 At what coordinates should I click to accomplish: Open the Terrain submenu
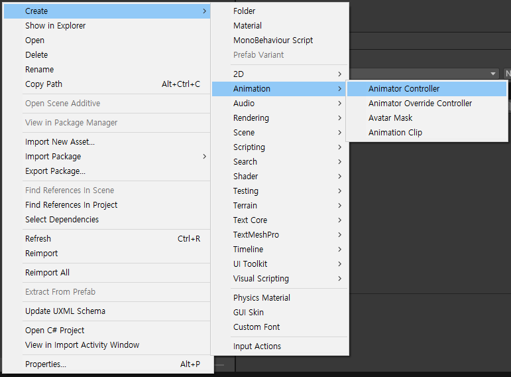(x=280, y=206)
